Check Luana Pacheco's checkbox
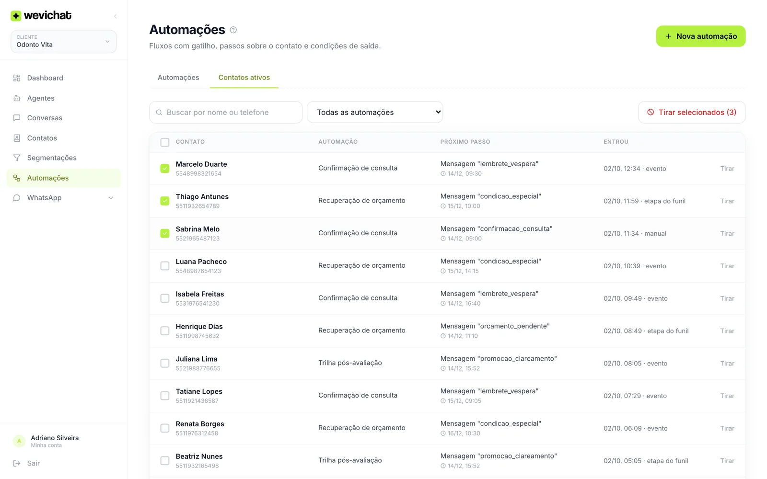Viewport: 767px width, 479px height. pyautogui.click(x=165, y=266)
